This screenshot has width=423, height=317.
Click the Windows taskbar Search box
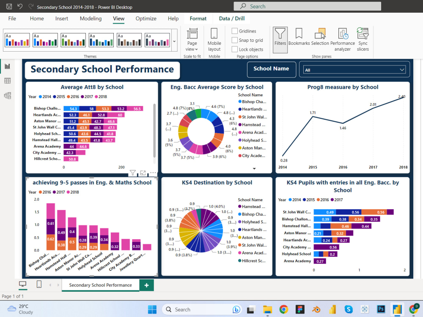tap(201, 309)
